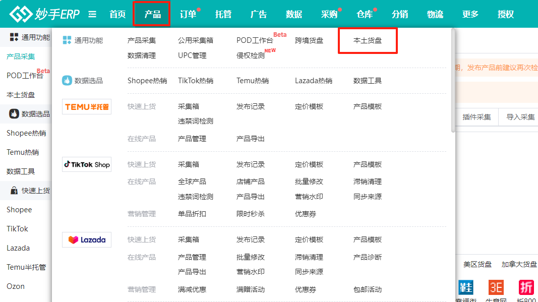Open the 仓库 top menu
Image resolution: width=538 pixels, height=302 pixels.
click(x=365, y=14)
